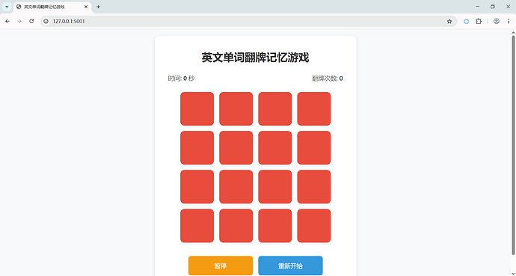516x276 pixels.
Task: Flip the first card in bottom row
Action: [197, 226]
